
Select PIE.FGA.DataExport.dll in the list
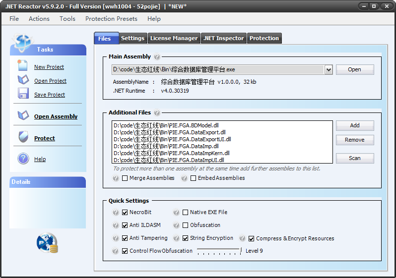(170, 132)
